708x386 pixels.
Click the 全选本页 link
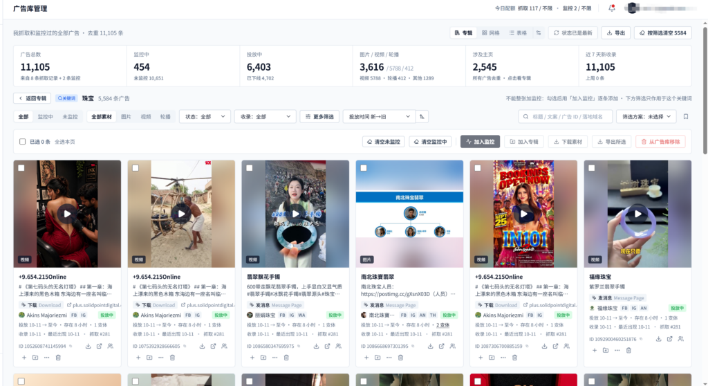click(x=65, y=142)
